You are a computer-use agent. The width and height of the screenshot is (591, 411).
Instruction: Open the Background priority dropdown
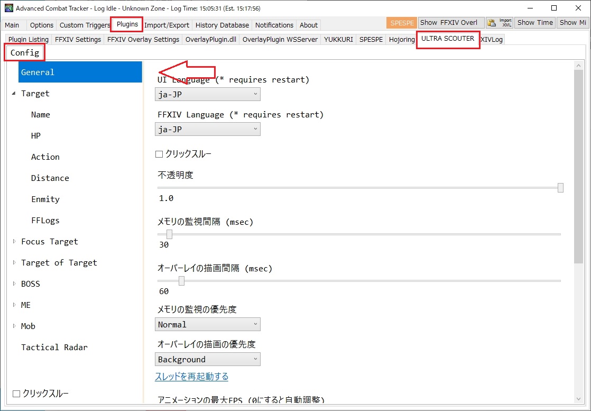(x=208, y=359)
